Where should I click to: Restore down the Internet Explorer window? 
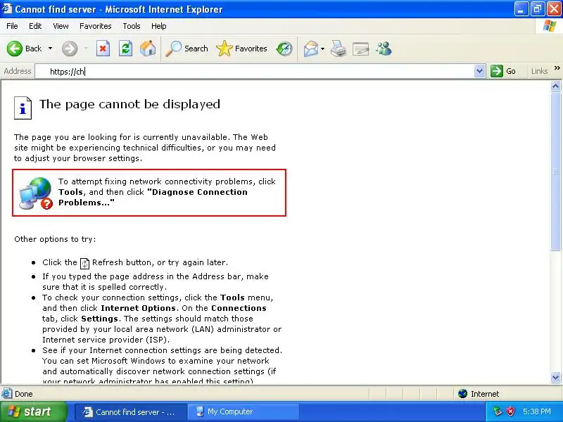click(537, 9)
